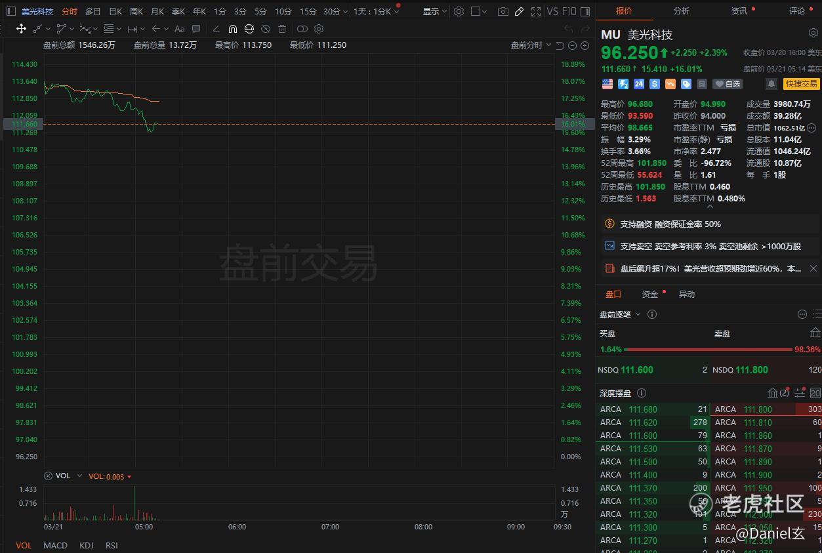Click the Level 2 lightning badge icon
Screen dimensions: 822x553
[x=623, y=84]
